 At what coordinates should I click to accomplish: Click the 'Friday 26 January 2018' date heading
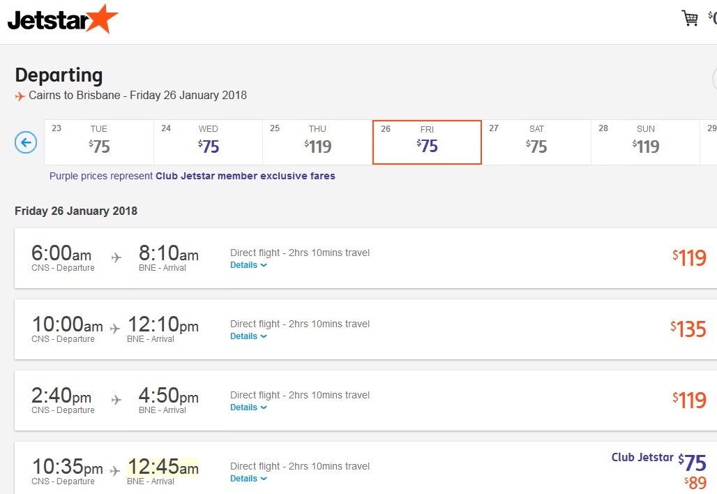[76, 211]
